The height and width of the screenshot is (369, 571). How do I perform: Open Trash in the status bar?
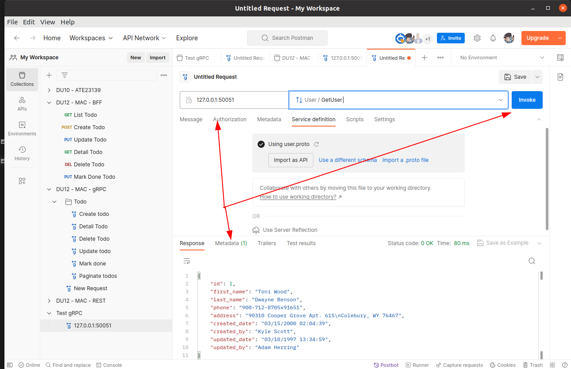point(532,365)
